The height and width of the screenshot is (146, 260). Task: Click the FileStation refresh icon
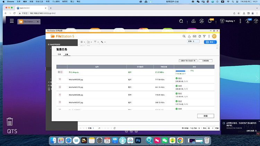pyautogui.click(x=200, y=36)
